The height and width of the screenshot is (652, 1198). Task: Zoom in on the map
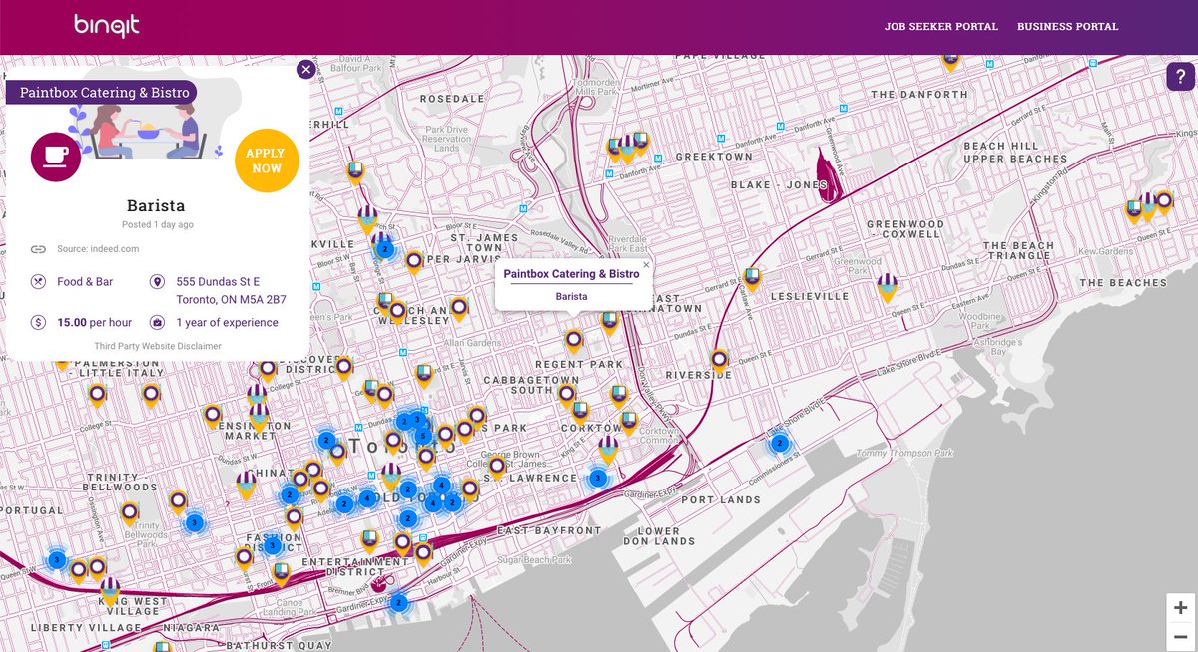point(1181,607)
